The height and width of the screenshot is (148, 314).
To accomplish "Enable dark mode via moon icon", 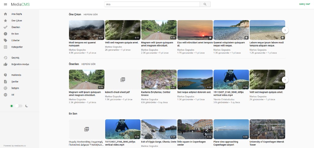I will pos(27,106).
